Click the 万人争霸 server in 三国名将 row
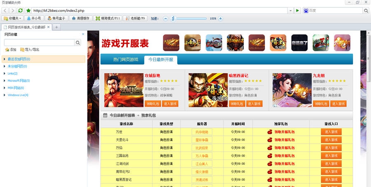 click(x=202, y=156)
